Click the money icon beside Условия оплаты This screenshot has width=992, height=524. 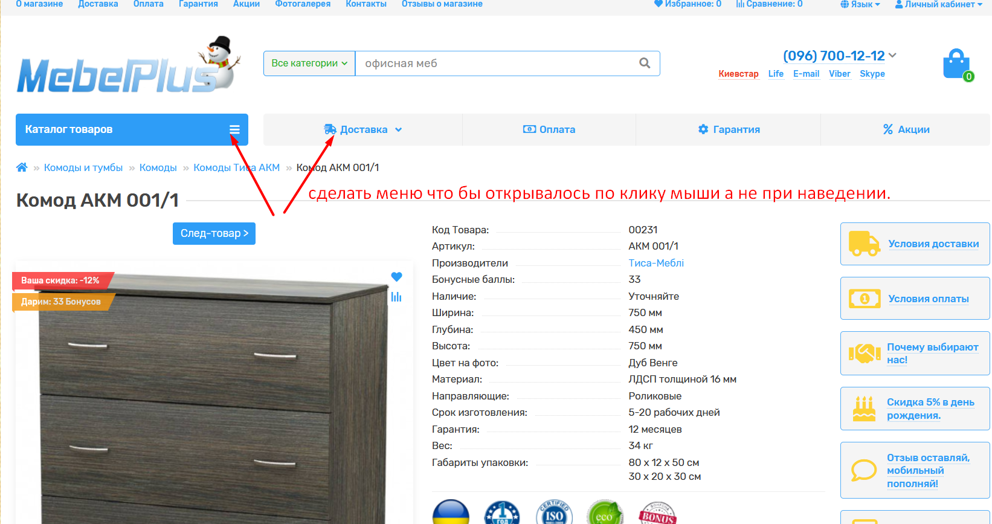[864, 299]
